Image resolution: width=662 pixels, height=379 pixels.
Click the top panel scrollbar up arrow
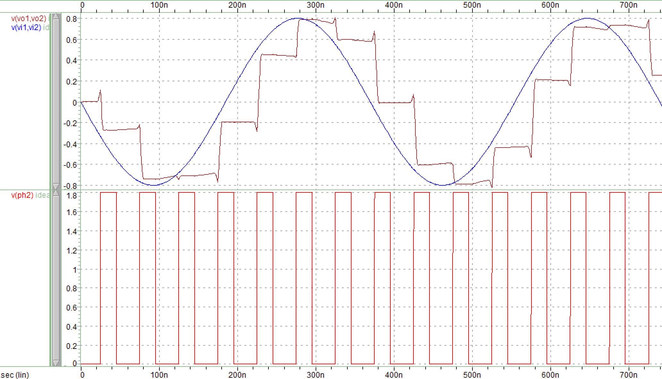56,17
